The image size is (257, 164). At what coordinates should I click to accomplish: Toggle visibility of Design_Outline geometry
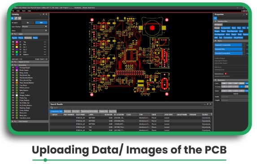[x=13, y=95]
